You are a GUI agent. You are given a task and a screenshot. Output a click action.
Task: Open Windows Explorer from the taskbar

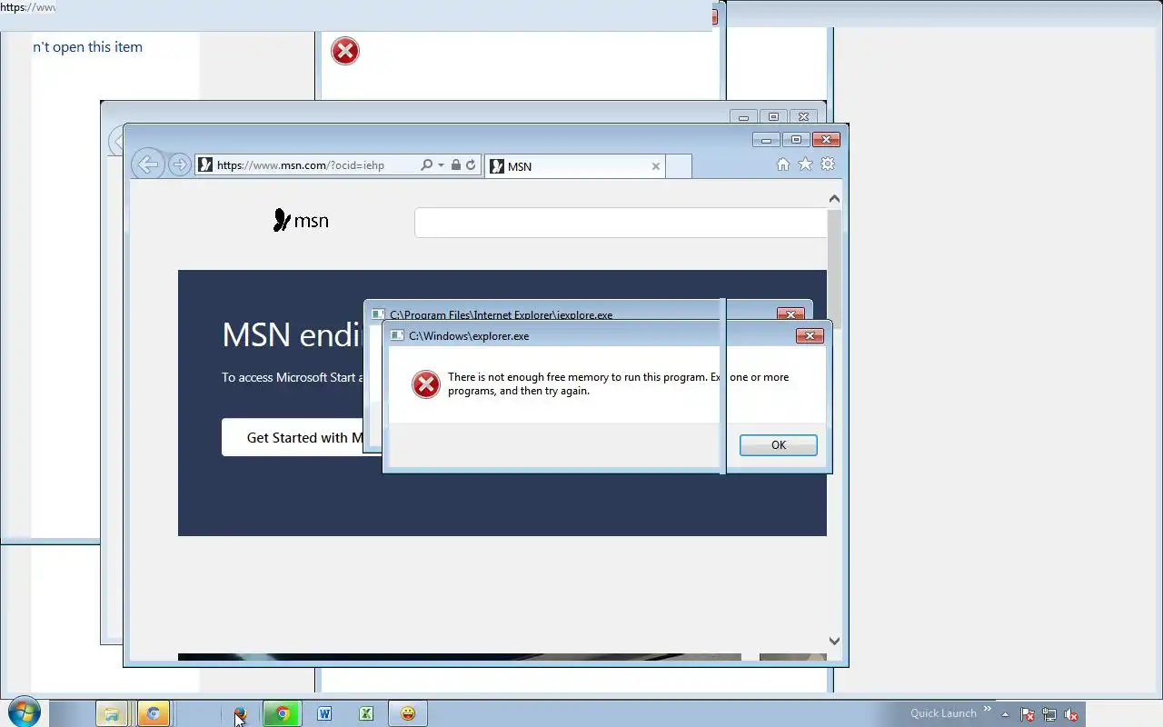pyautogui.click(x=111, y=714)
